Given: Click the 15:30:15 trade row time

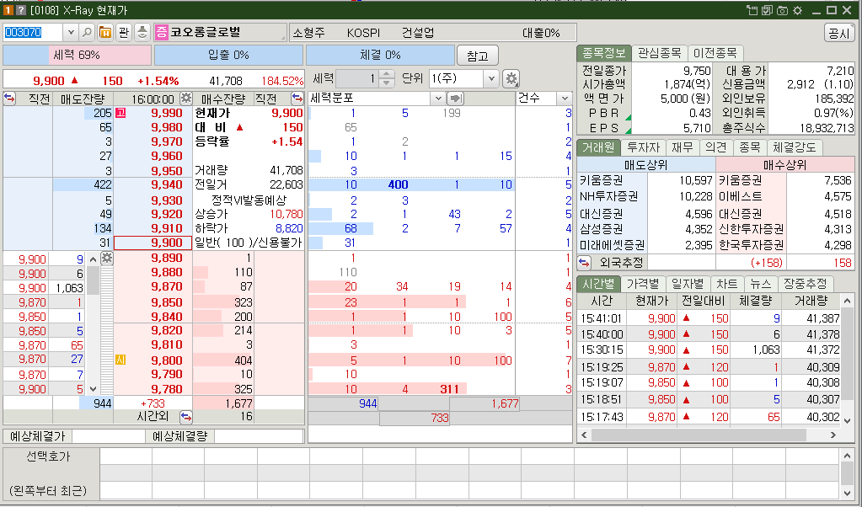Looking at the screenshot, I should pyautogui.click(x=602, y=350).
